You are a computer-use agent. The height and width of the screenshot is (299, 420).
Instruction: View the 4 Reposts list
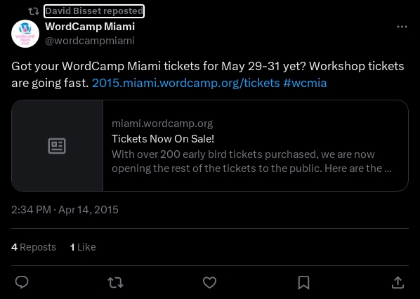pyautogui.click(x=34, y=247)
